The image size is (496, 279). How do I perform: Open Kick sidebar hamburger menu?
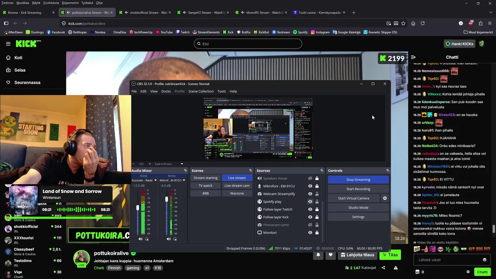click(8, 44)
